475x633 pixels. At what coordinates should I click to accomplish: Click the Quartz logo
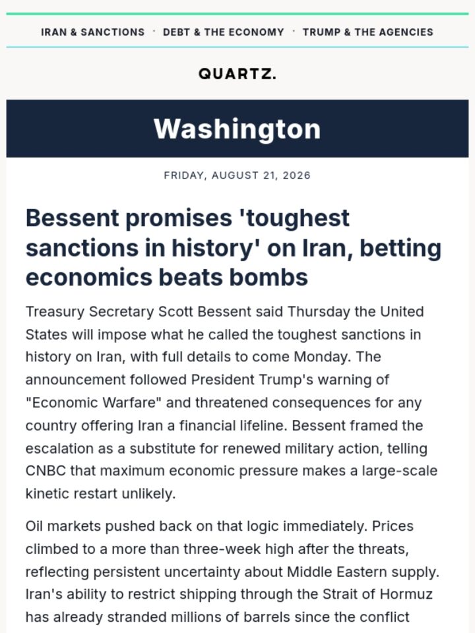pos(237,74)
